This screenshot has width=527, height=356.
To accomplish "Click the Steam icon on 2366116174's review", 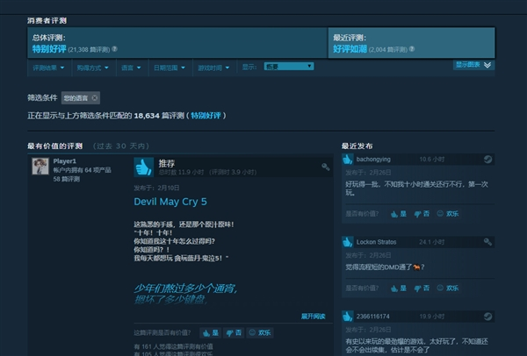I will click(x=487, y=317).
